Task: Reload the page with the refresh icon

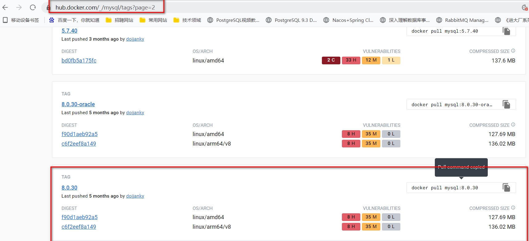Action: (x=33, y=7)
